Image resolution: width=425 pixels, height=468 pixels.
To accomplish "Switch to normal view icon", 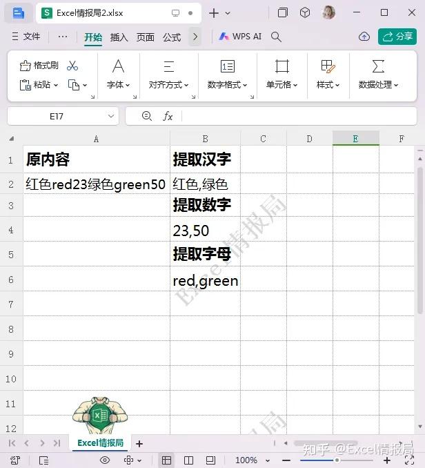I will [x=166, y=460].
